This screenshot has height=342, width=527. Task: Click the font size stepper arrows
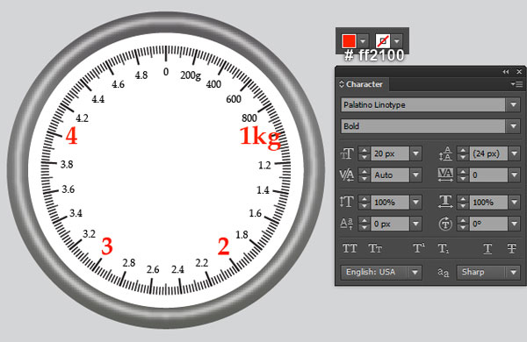tap(365, 153)
